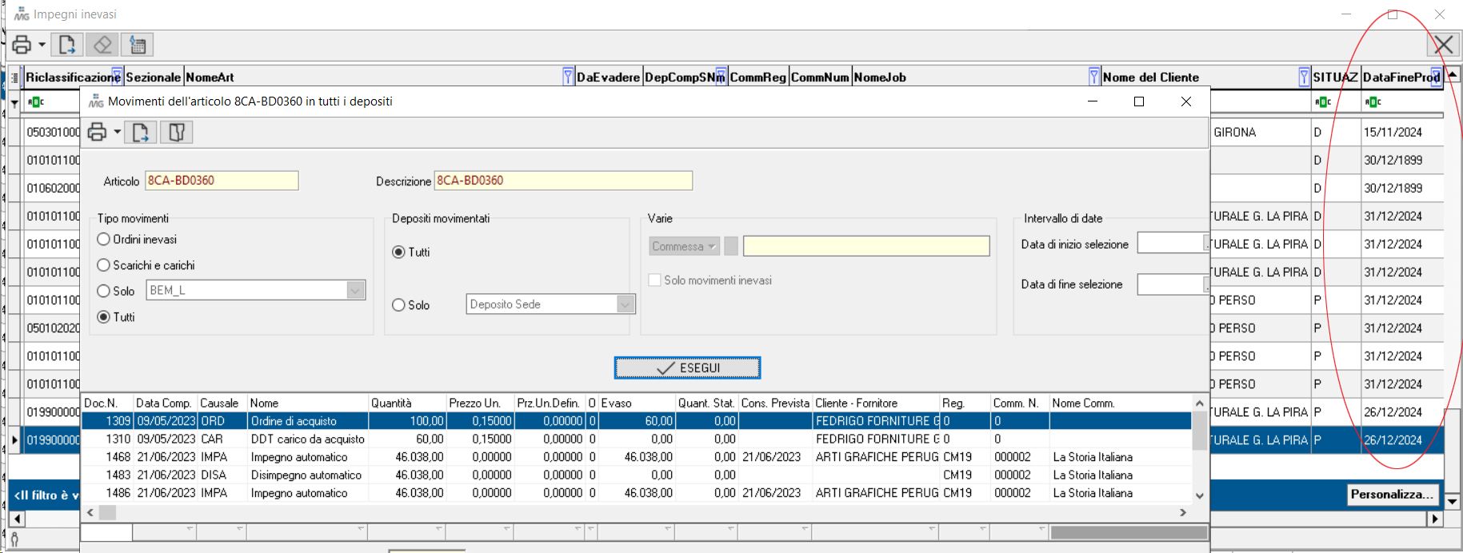Open the print options arrow in Impegni inevasi toolbar
The image size is (1463, 553).
(x=42, y=45)
